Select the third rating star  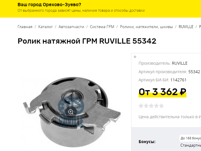[151, 106]
